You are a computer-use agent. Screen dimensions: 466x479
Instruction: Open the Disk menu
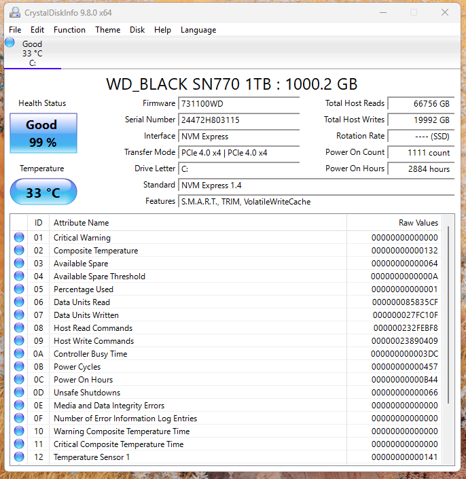point(137,30)
